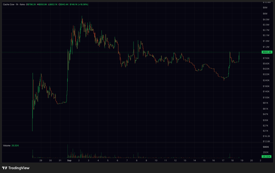Screen dimensions: 275x173
Task: Click the 5 date on time axis
Action: [x=108, y=160]
